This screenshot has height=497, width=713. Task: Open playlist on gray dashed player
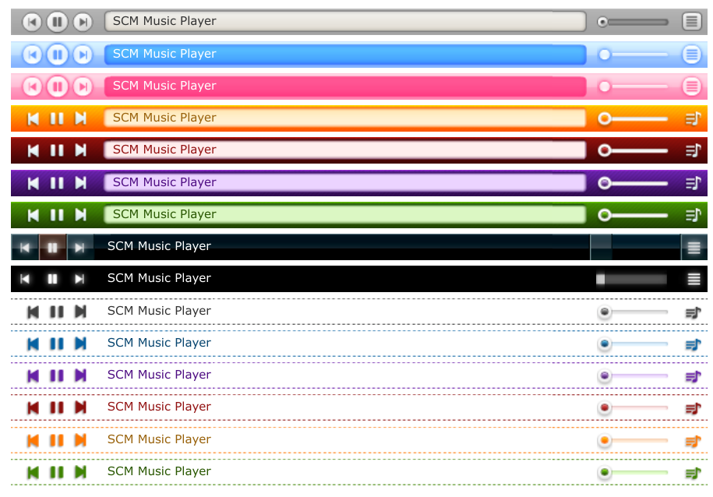click(694, 312)
